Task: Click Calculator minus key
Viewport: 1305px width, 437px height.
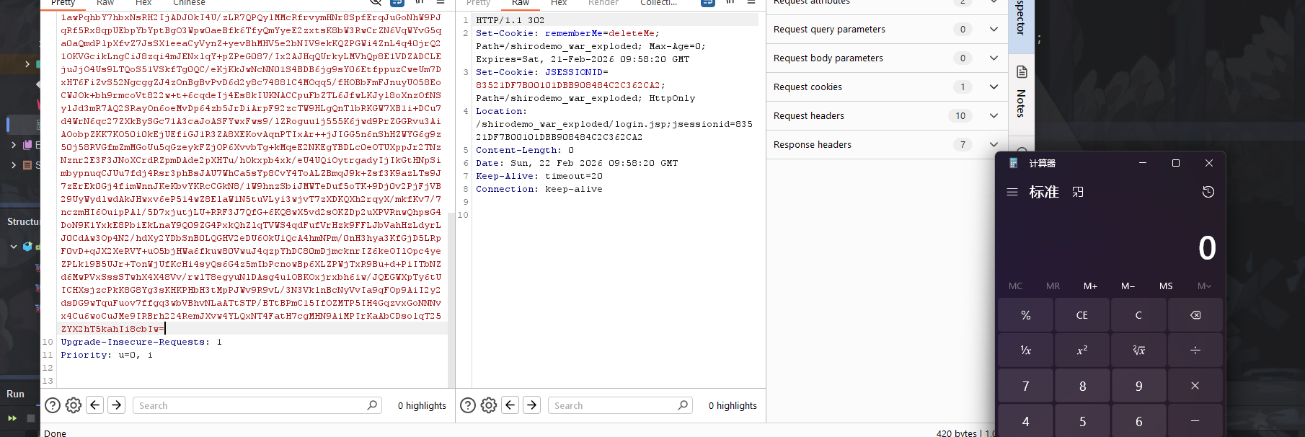Action: (x=1195, y=421)
